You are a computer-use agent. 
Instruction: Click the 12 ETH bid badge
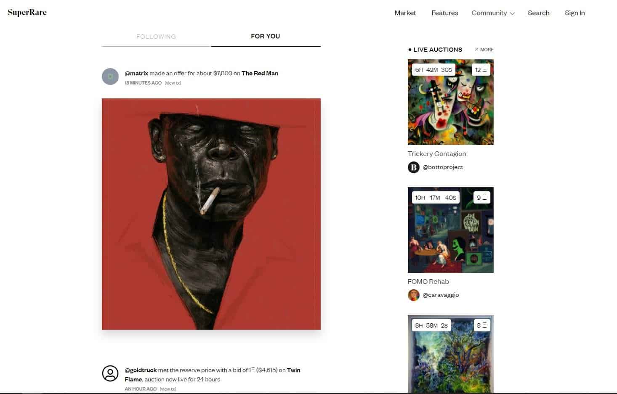[x=481, y=70]
